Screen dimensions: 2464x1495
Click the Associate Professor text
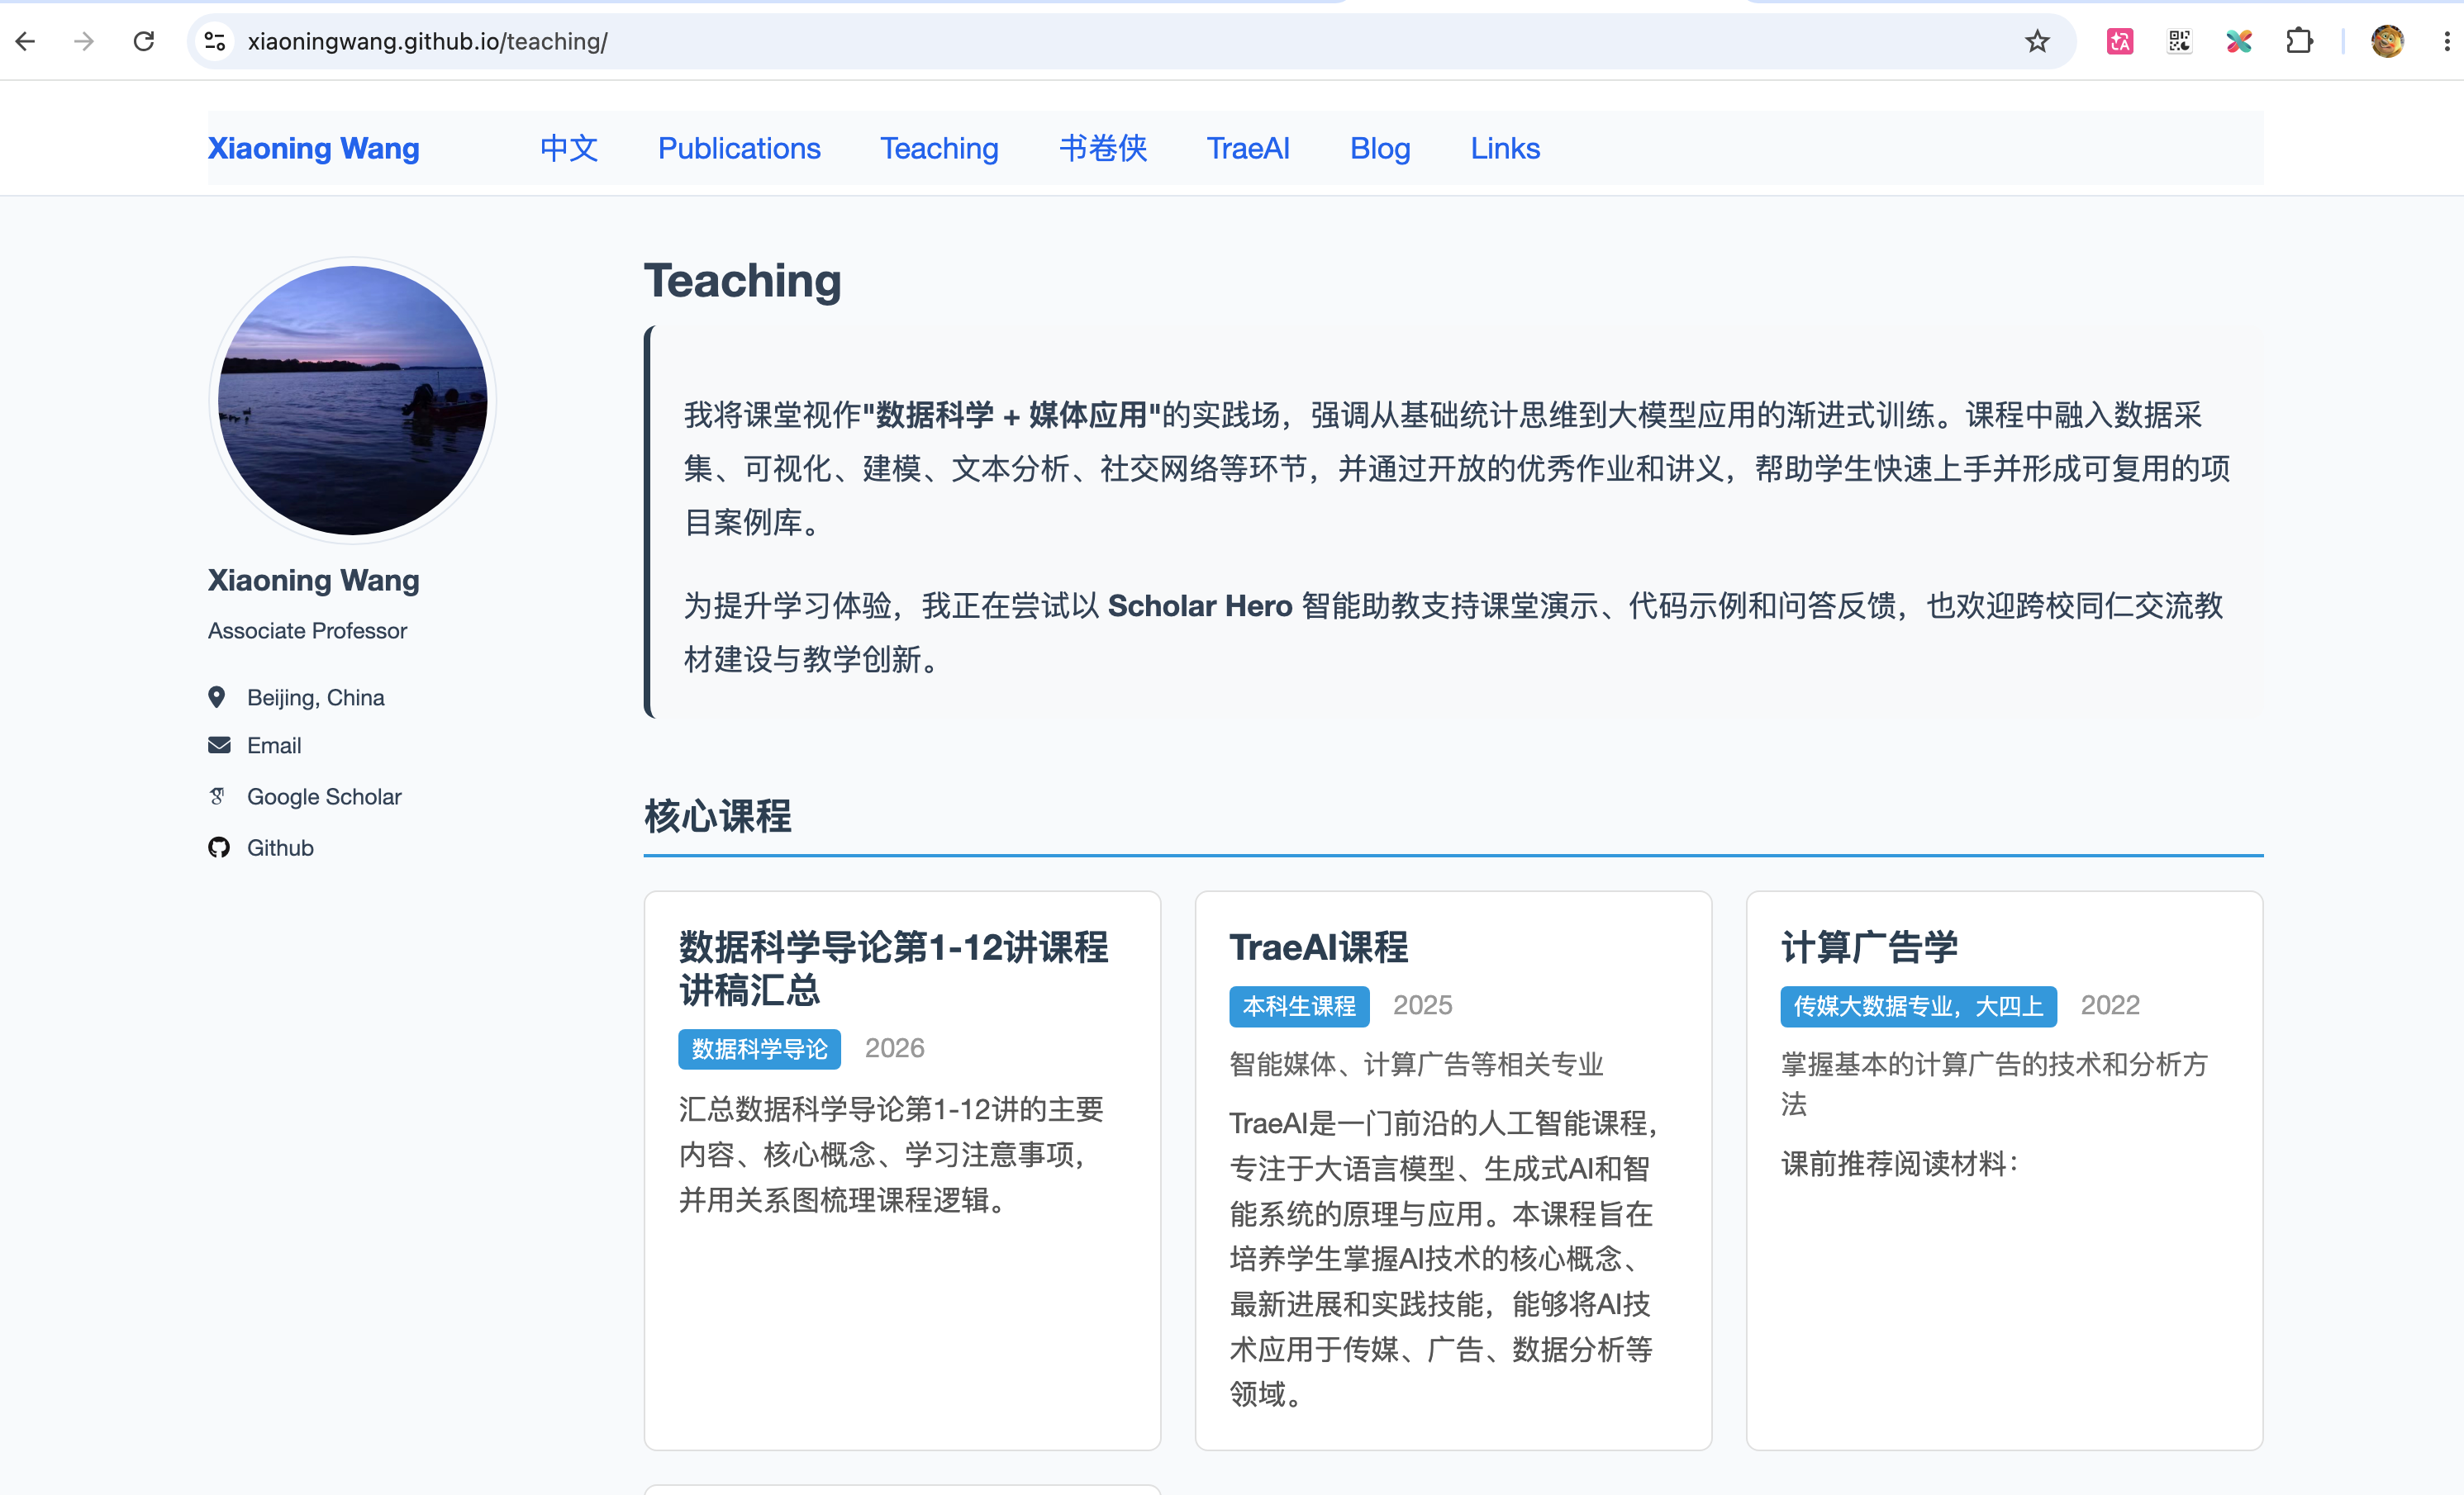[x=307, y=630]
